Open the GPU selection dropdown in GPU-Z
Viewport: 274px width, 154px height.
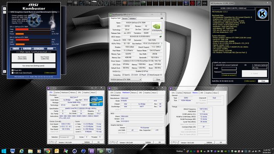(x=125, y=80)
